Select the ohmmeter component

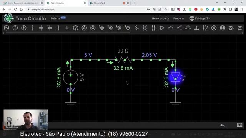pos(93,28)
